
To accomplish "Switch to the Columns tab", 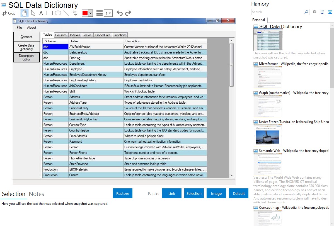I will 61,35.
